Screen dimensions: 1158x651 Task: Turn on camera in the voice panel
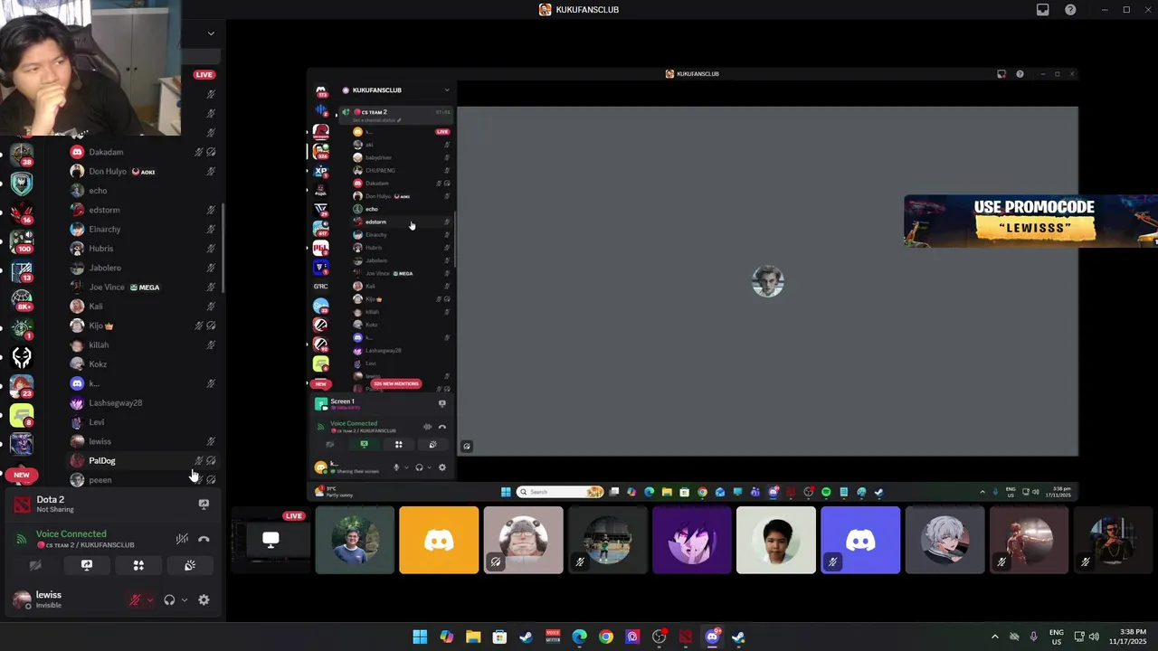35,565
